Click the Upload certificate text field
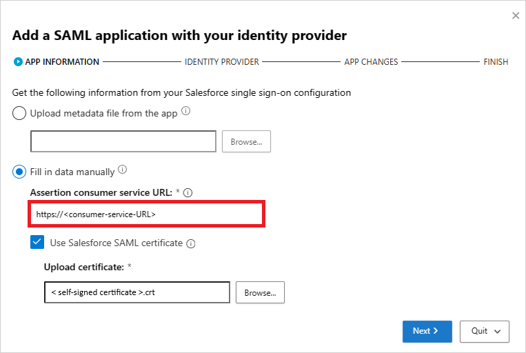 point(136,292)
